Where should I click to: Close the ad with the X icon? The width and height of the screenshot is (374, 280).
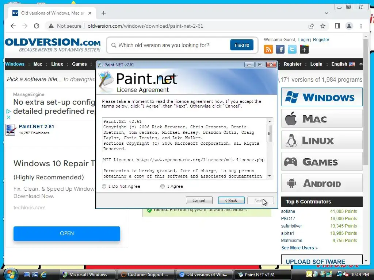[9, 117]
